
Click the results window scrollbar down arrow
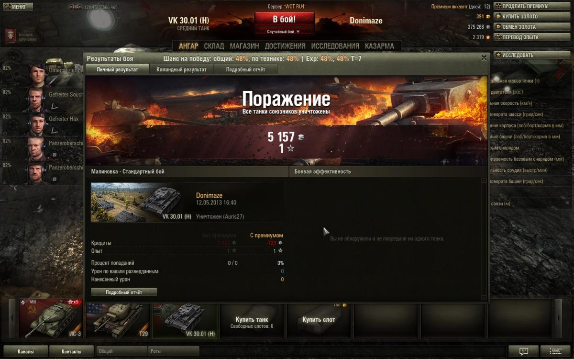(484, 297)
